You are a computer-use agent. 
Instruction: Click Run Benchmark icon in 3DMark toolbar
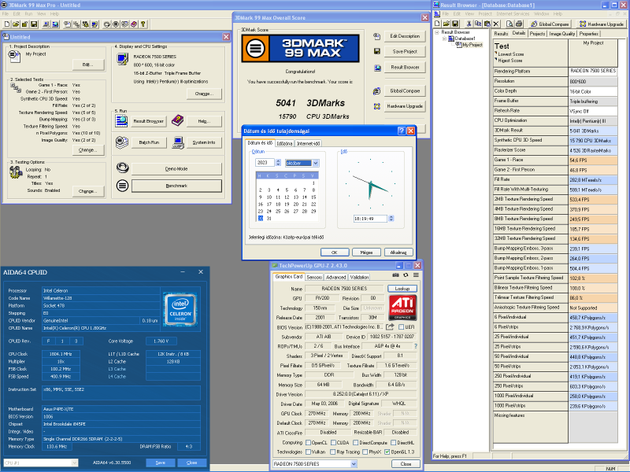click(x=116, y=24)
